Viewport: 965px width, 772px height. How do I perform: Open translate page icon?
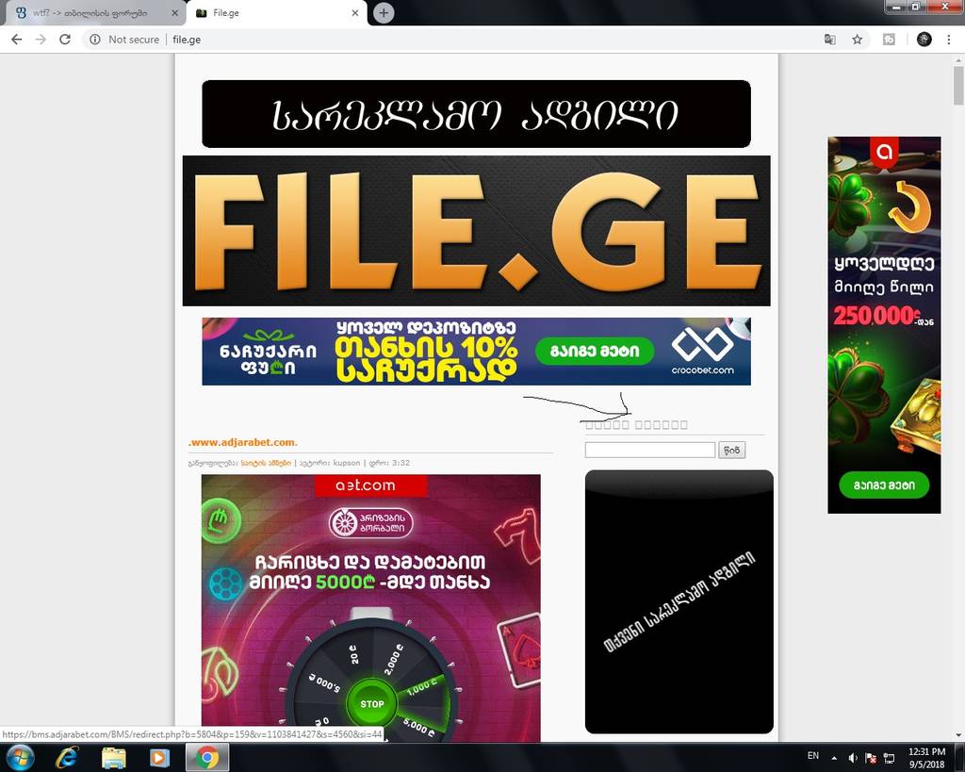[x=829, y=40]
